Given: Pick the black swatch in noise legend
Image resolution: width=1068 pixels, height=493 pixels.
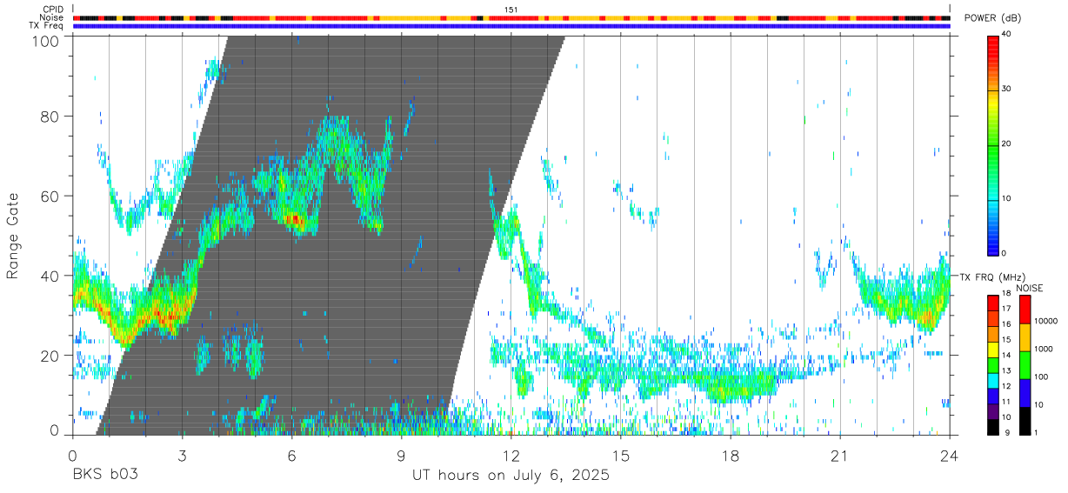Looking at the screenshot, I should (1024, 421).
